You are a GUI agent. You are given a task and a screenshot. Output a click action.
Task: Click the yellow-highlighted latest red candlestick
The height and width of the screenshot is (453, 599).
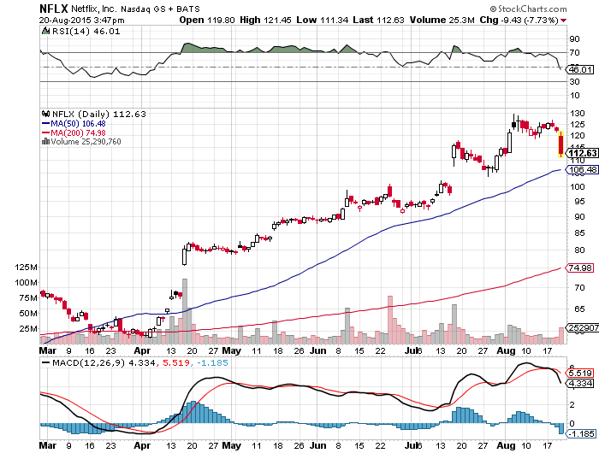point(560,144)
